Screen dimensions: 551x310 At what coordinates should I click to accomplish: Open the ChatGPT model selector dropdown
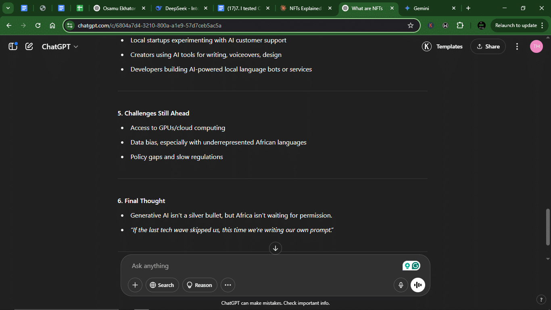click(x=60, y=47)
